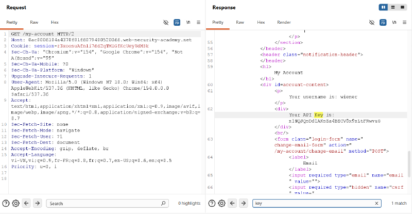Select tabbed combined layout icon

click(x=402, y=7)
